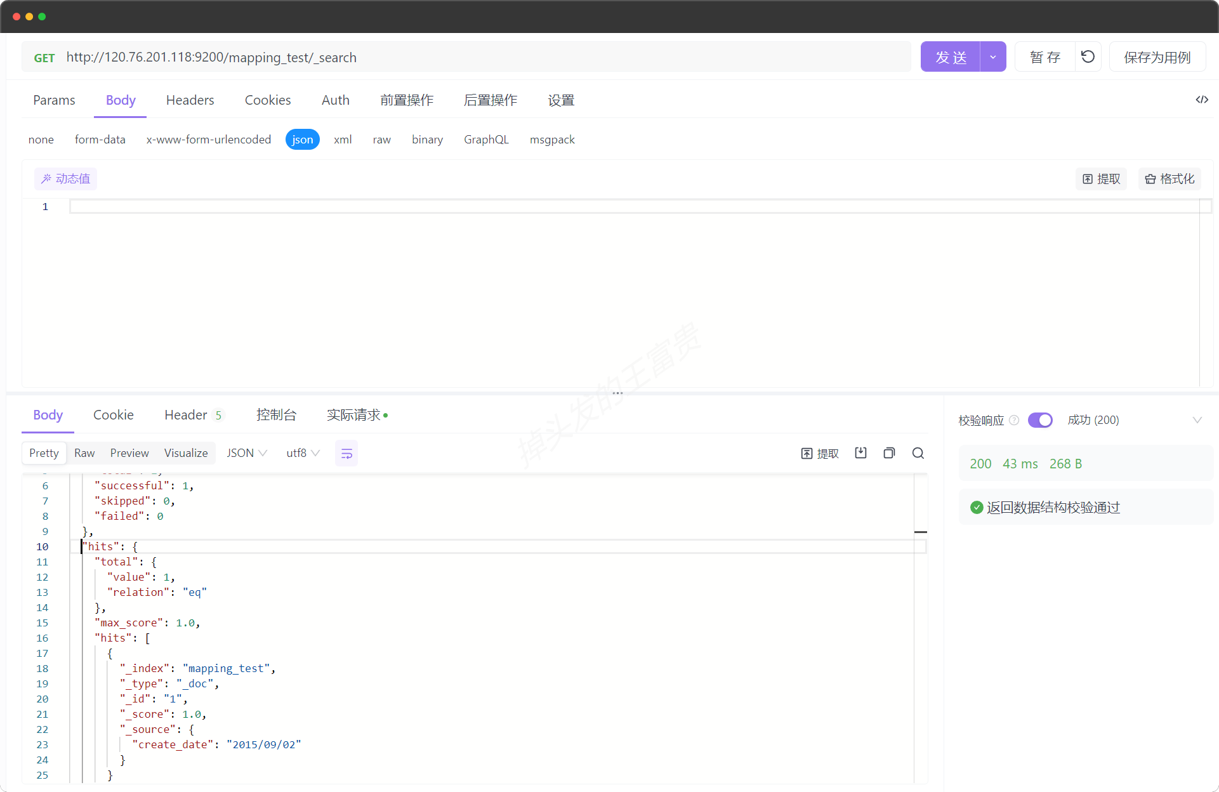Click the "create_date" line in response
1219x792 pixels.
click(x=216, y=744)
